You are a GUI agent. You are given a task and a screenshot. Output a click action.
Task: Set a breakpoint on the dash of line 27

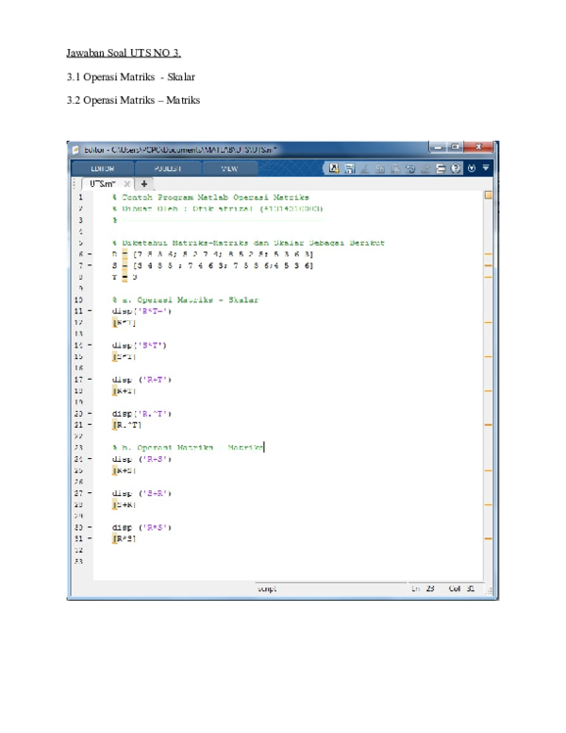click(90, 493)
